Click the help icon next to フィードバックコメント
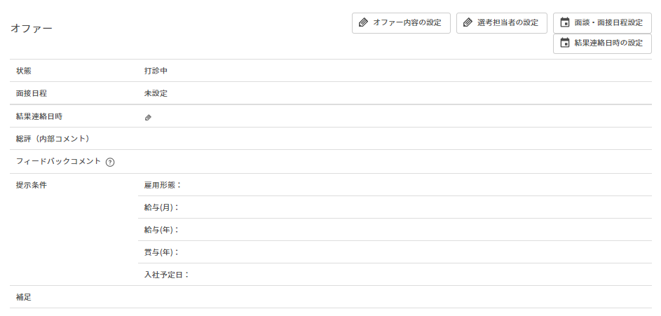Screen dimensions: 661x316 110,163
